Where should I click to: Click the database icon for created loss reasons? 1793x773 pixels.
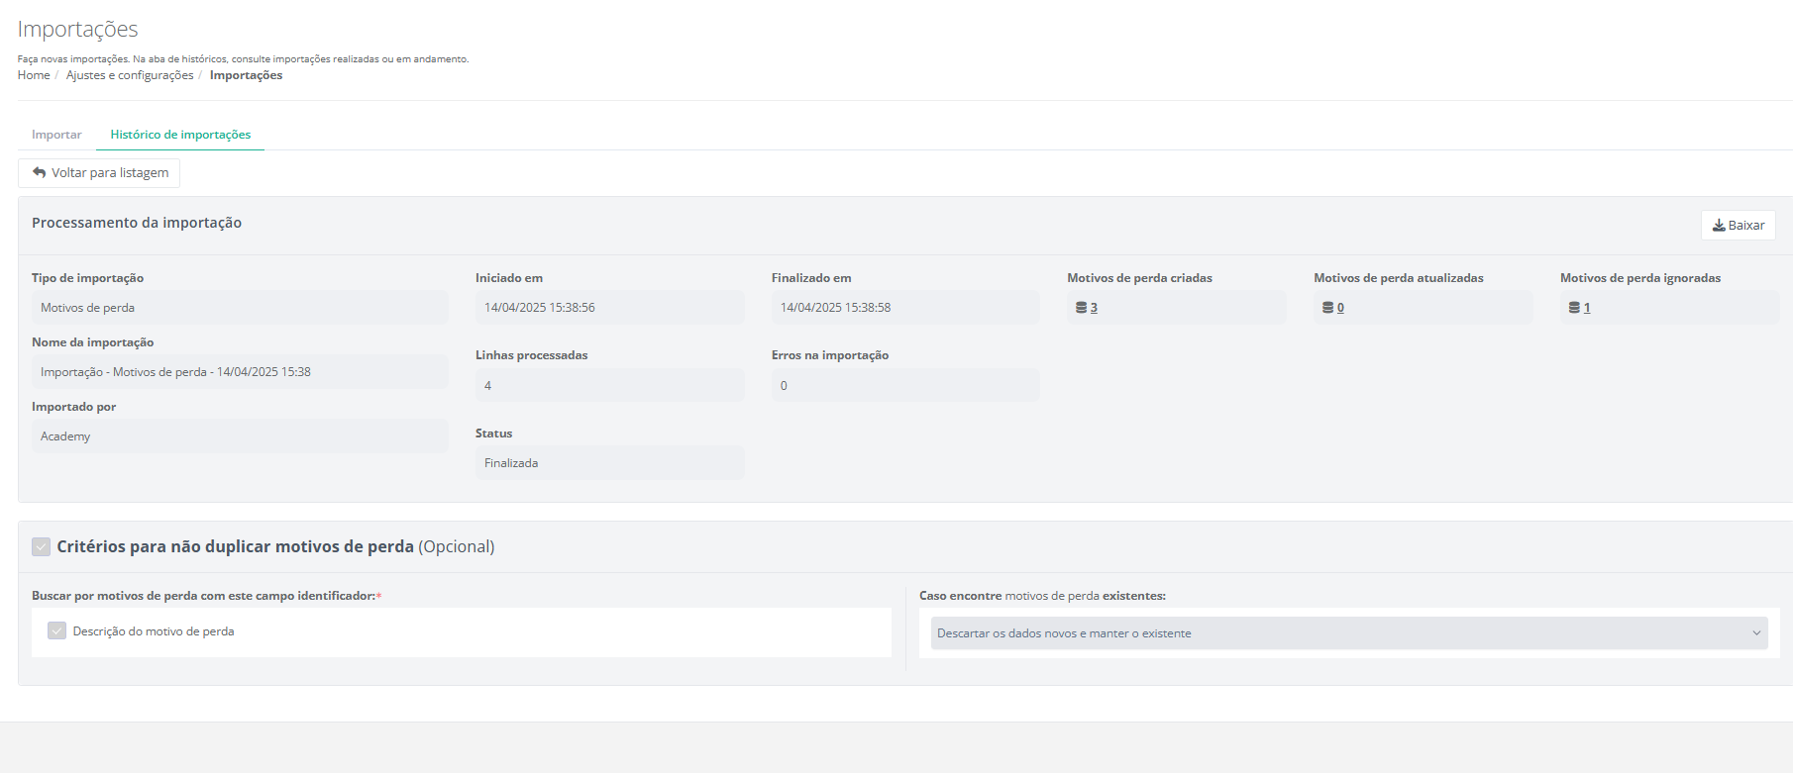click(1081, 308)
